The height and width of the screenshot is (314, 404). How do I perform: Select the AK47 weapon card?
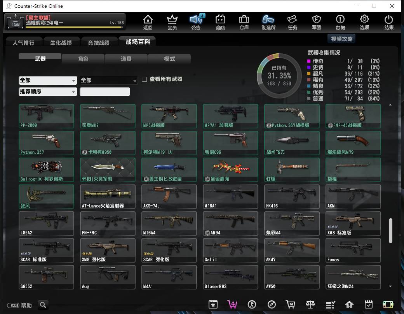tap(292, 250)
